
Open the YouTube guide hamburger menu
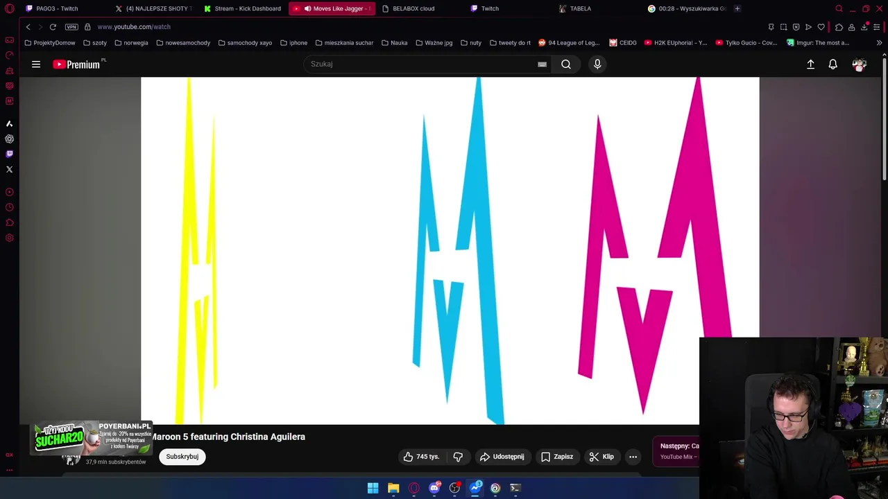36,64
